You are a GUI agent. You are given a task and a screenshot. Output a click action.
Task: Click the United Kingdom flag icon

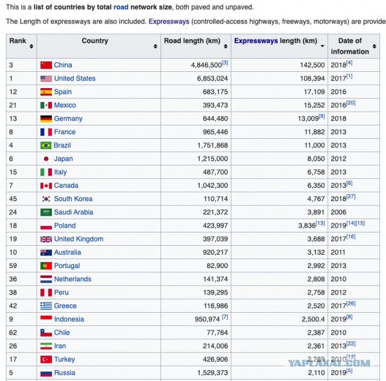[x=46, y=239]
